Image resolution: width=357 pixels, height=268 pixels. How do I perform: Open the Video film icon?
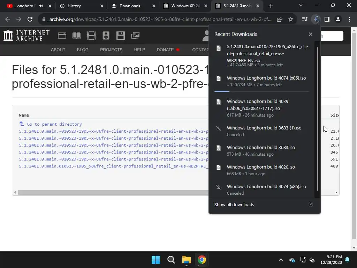(x=91, y=36)
